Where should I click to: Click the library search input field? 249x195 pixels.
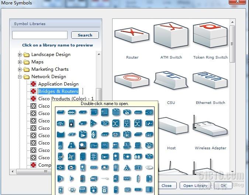click(x=40, y=35)
